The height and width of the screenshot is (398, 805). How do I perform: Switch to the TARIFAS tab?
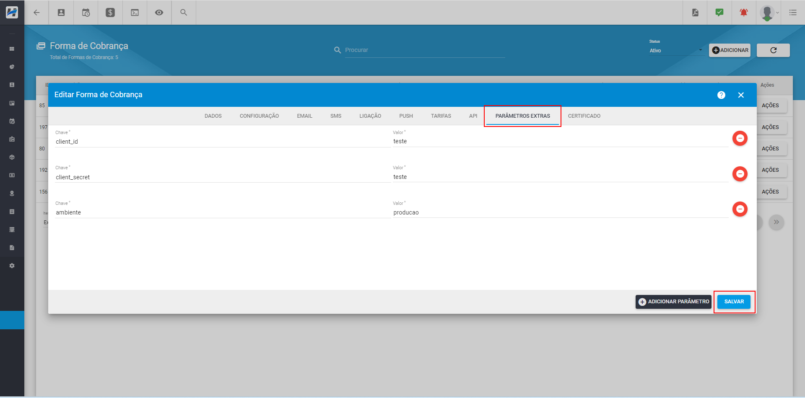[x=441, y=116]
